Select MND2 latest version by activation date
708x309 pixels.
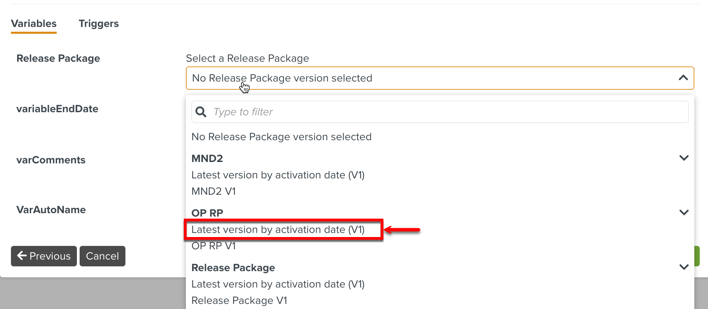click(278, 175)
